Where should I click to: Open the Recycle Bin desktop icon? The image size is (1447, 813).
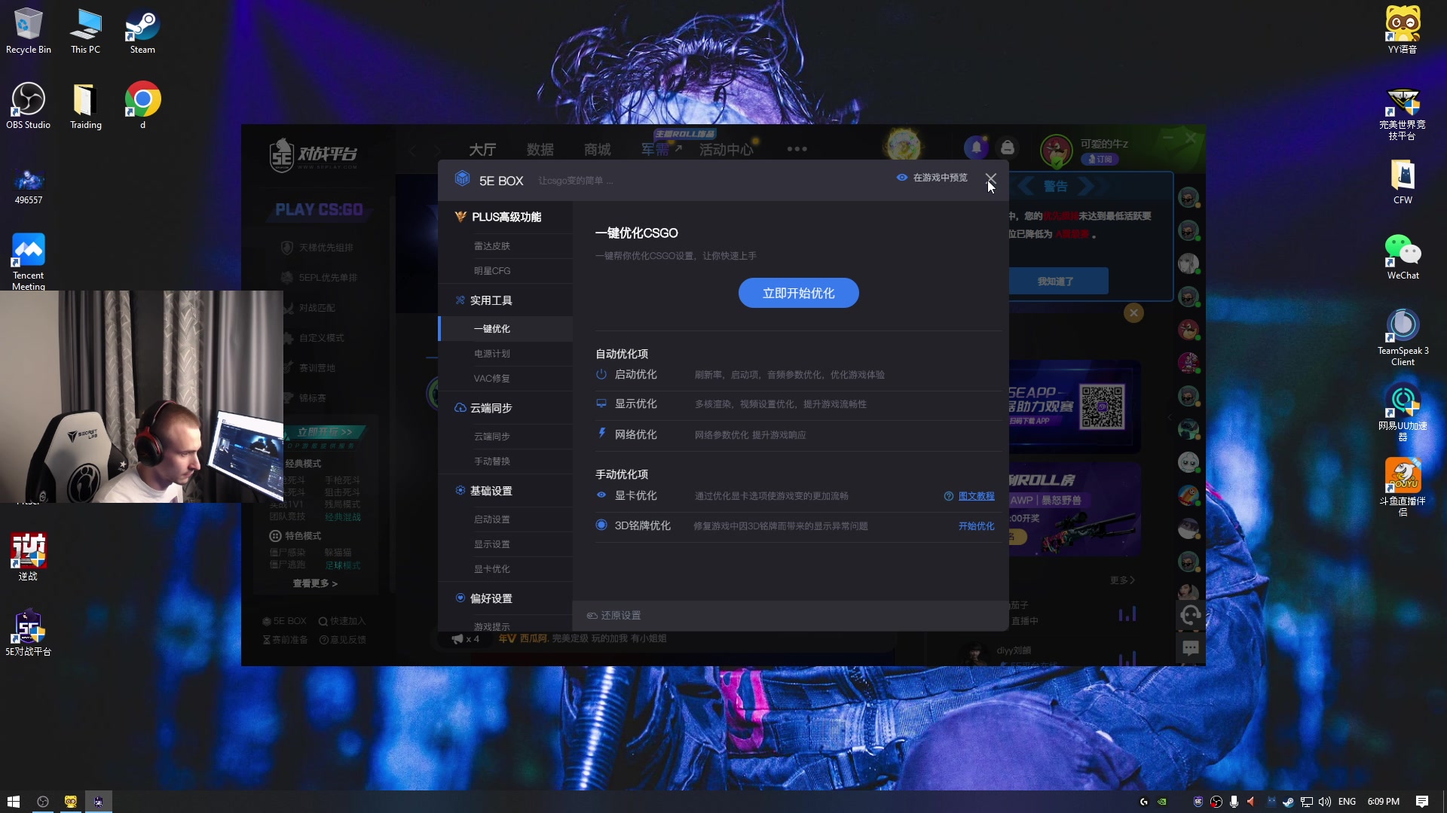pyautogui.click(x=29, y=30)
